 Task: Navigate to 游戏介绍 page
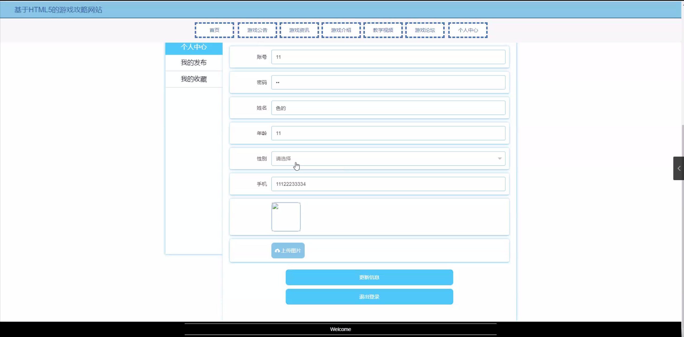[341, 30]
